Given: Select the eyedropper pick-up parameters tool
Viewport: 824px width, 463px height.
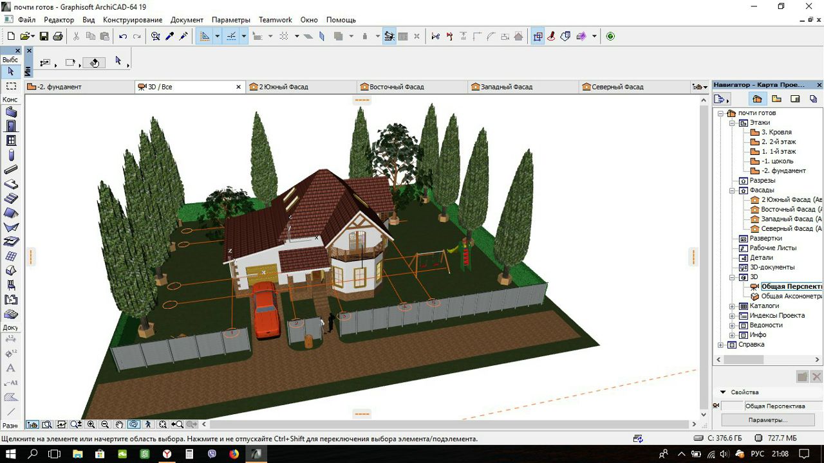Looking at the screenshot, I should tap(170, 37).
